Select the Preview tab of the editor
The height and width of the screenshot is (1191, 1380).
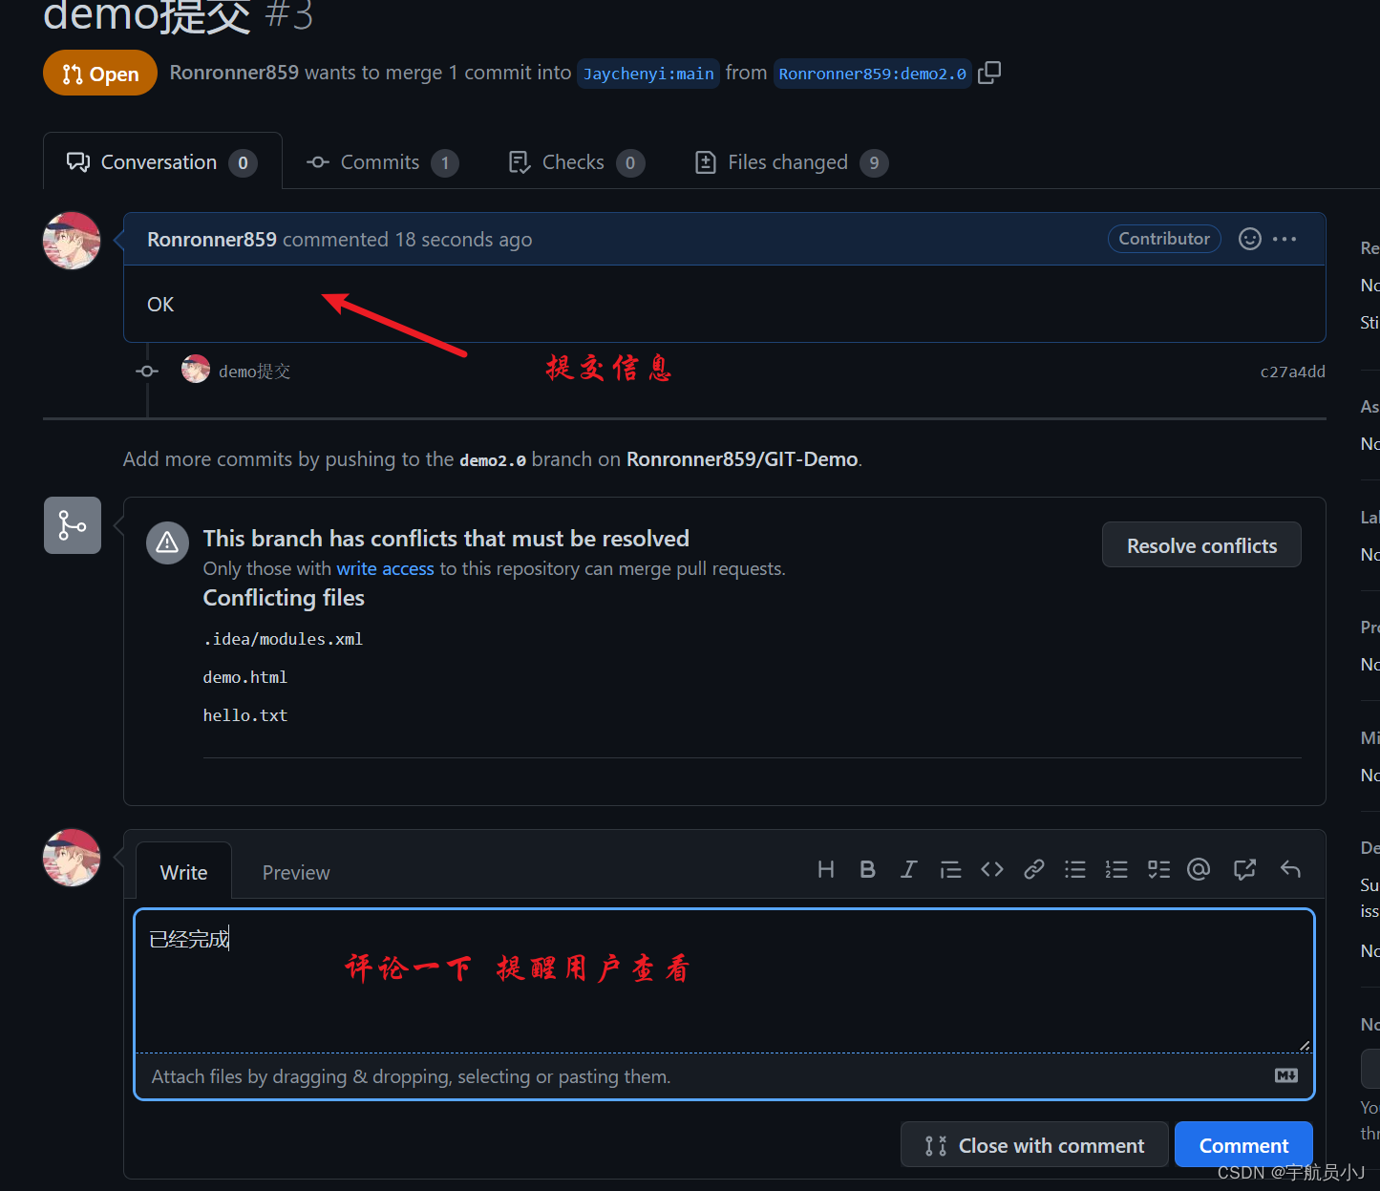(x=296, y=872)
